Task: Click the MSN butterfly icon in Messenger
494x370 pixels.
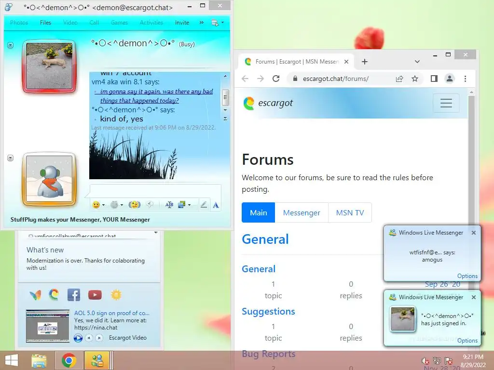Action: coord(35,295)
